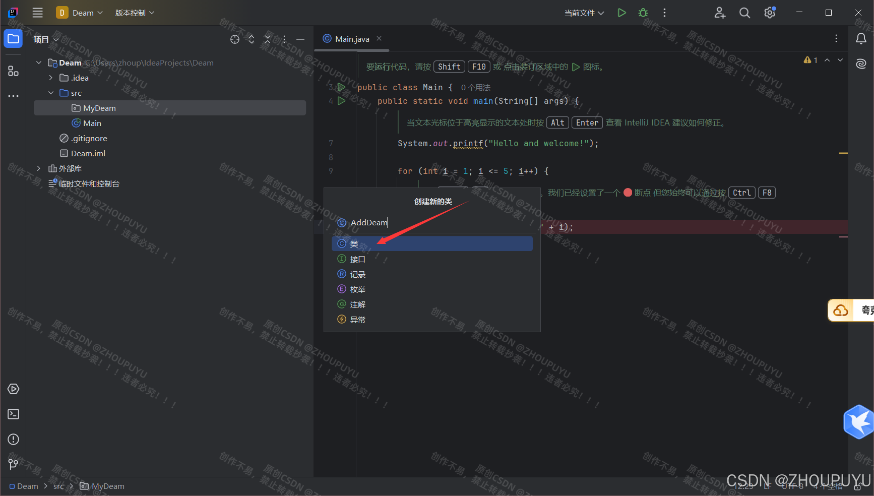Switch to Main.java editor tab
874x496 pixels.
352,39
